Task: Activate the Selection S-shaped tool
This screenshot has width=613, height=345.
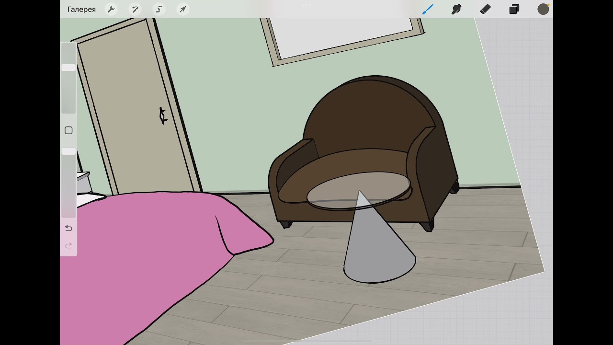Action: [x=159, y=9]
